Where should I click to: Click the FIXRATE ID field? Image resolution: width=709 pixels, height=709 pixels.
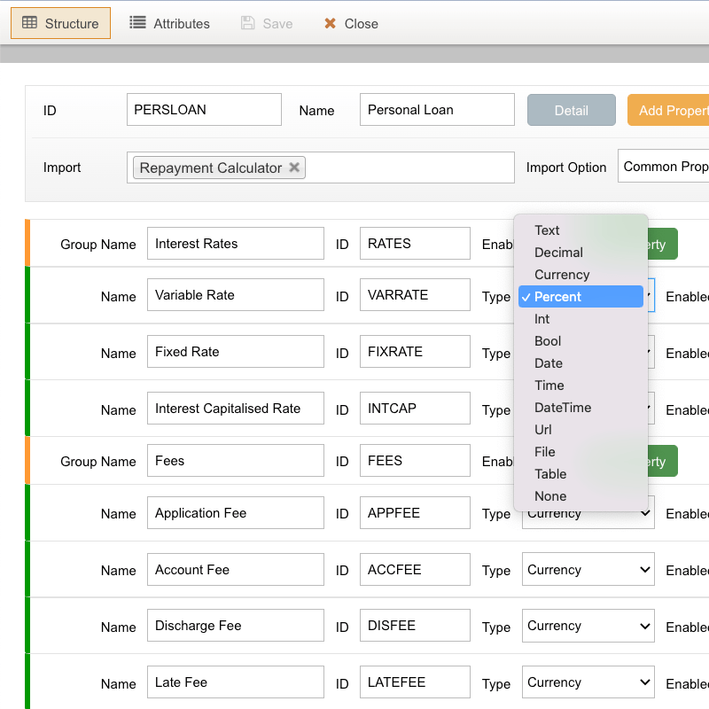[x=415, y=351]
